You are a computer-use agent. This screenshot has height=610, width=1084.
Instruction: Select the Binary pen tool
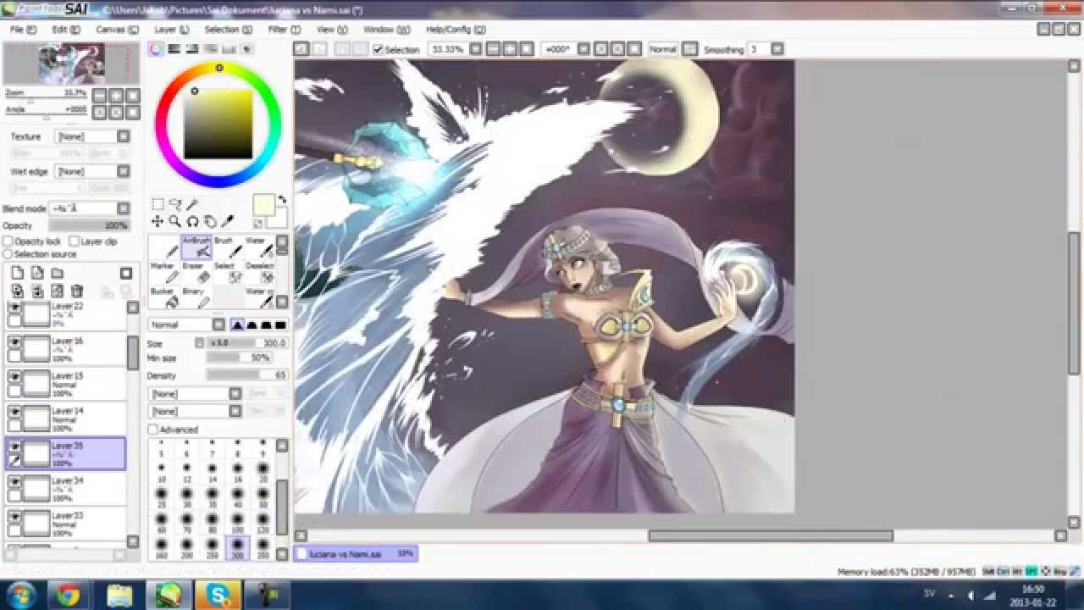(x=196, y=297)
